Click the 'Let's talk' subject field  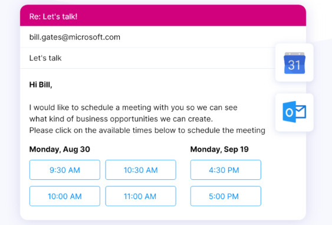tap(147, 58)
